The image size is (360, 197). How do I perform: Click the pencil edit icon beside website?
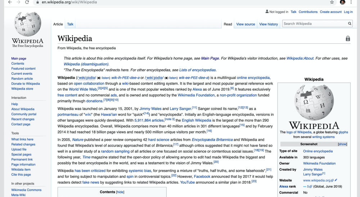(x=336, y=180)
